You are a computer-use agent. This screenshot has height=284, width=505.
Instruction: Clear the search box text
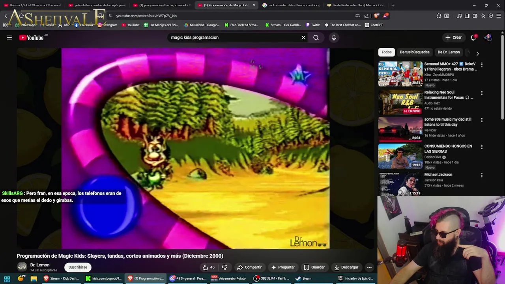pos(303,37)
